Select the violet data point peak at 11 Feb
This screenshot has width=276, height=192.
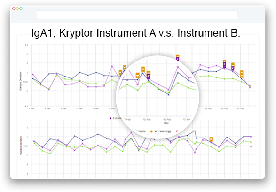pos(112,66)
